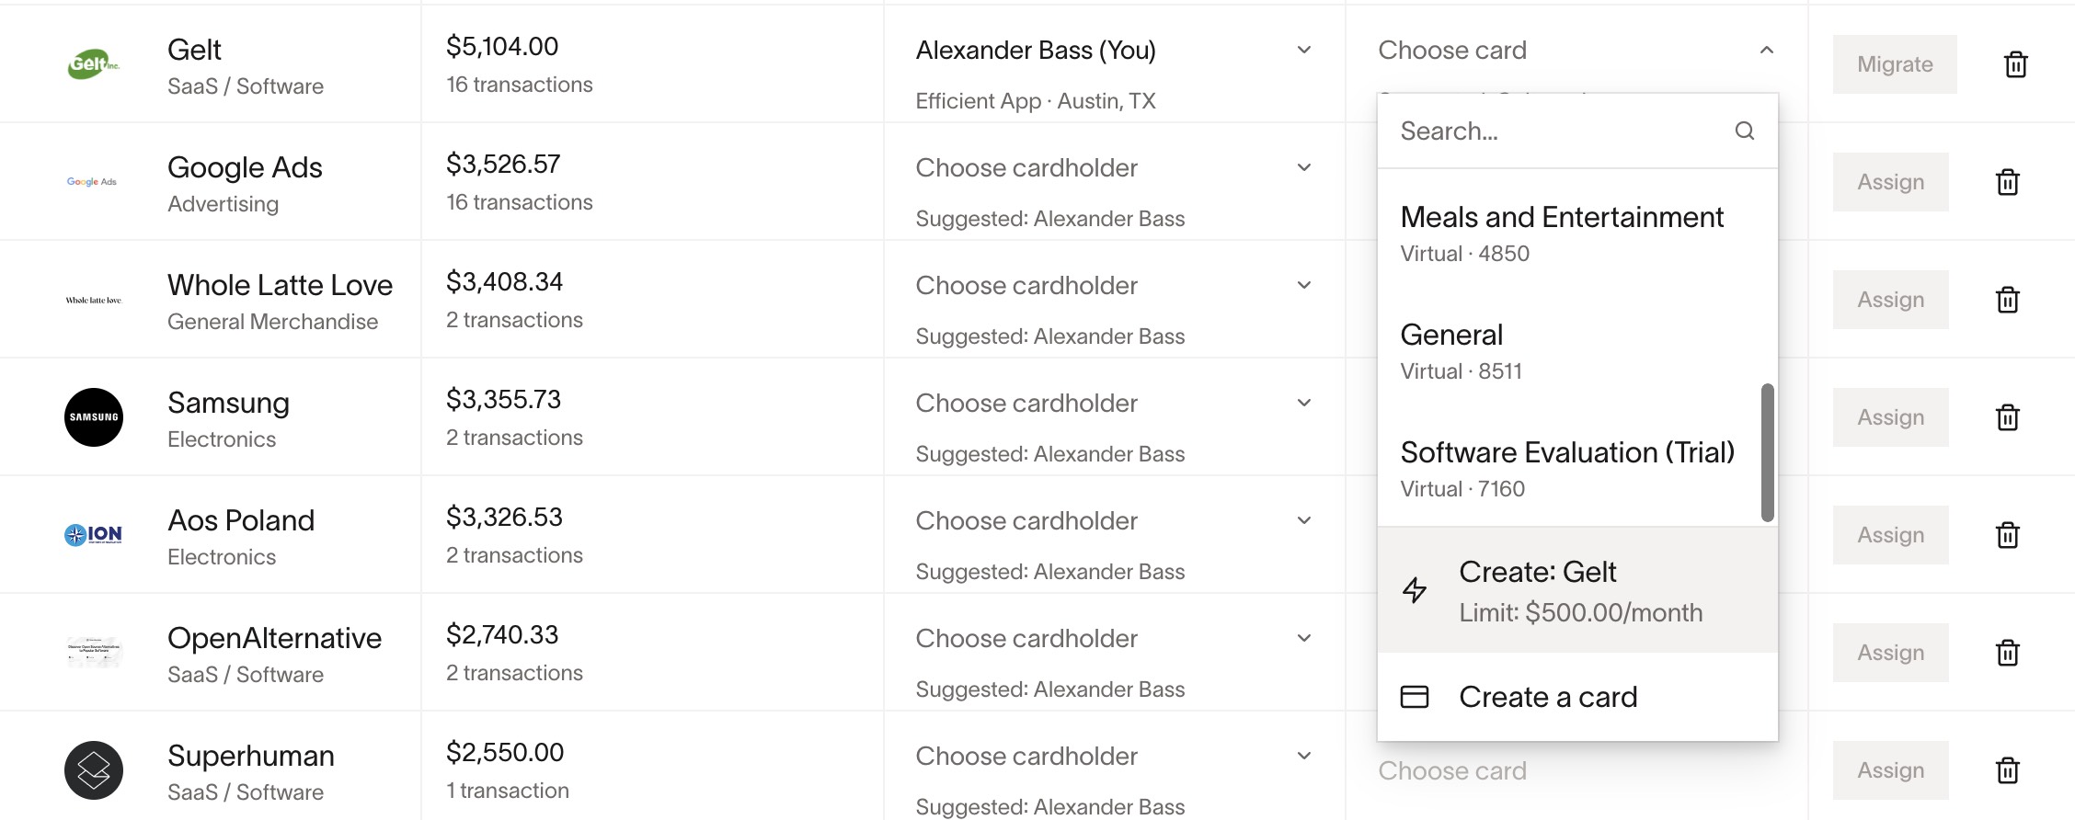Expand Alexander Bass cardholder dropdown
Viewport: 2075px width, 820px height.
1114,50
